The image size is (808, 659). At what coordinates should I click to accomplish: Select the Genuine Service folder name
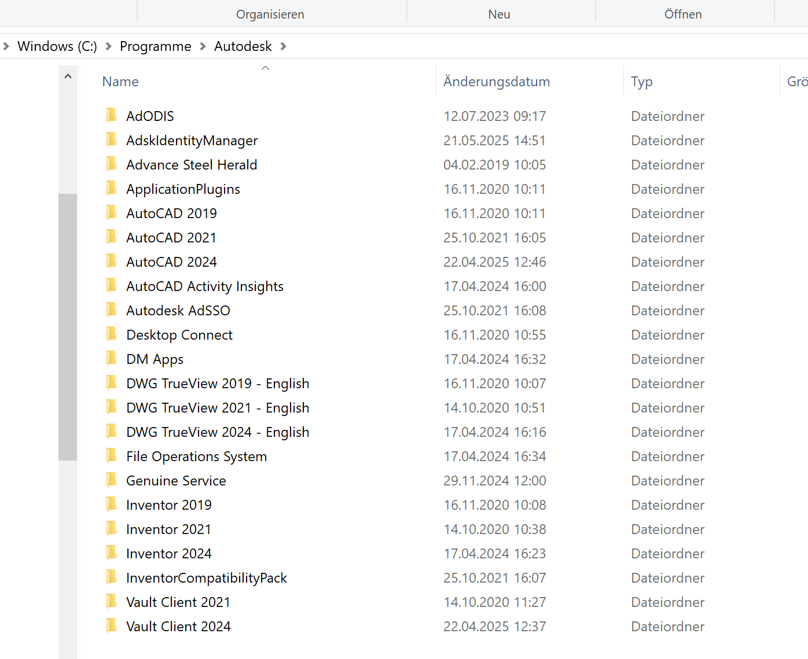pos(176,481)
